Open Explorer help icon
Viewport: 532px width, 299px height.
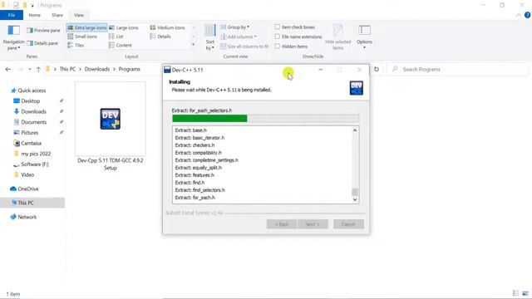coord(527,15)
